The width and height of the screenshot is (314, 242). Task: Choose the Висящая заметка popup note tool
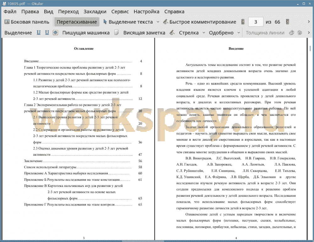[144, 33]
